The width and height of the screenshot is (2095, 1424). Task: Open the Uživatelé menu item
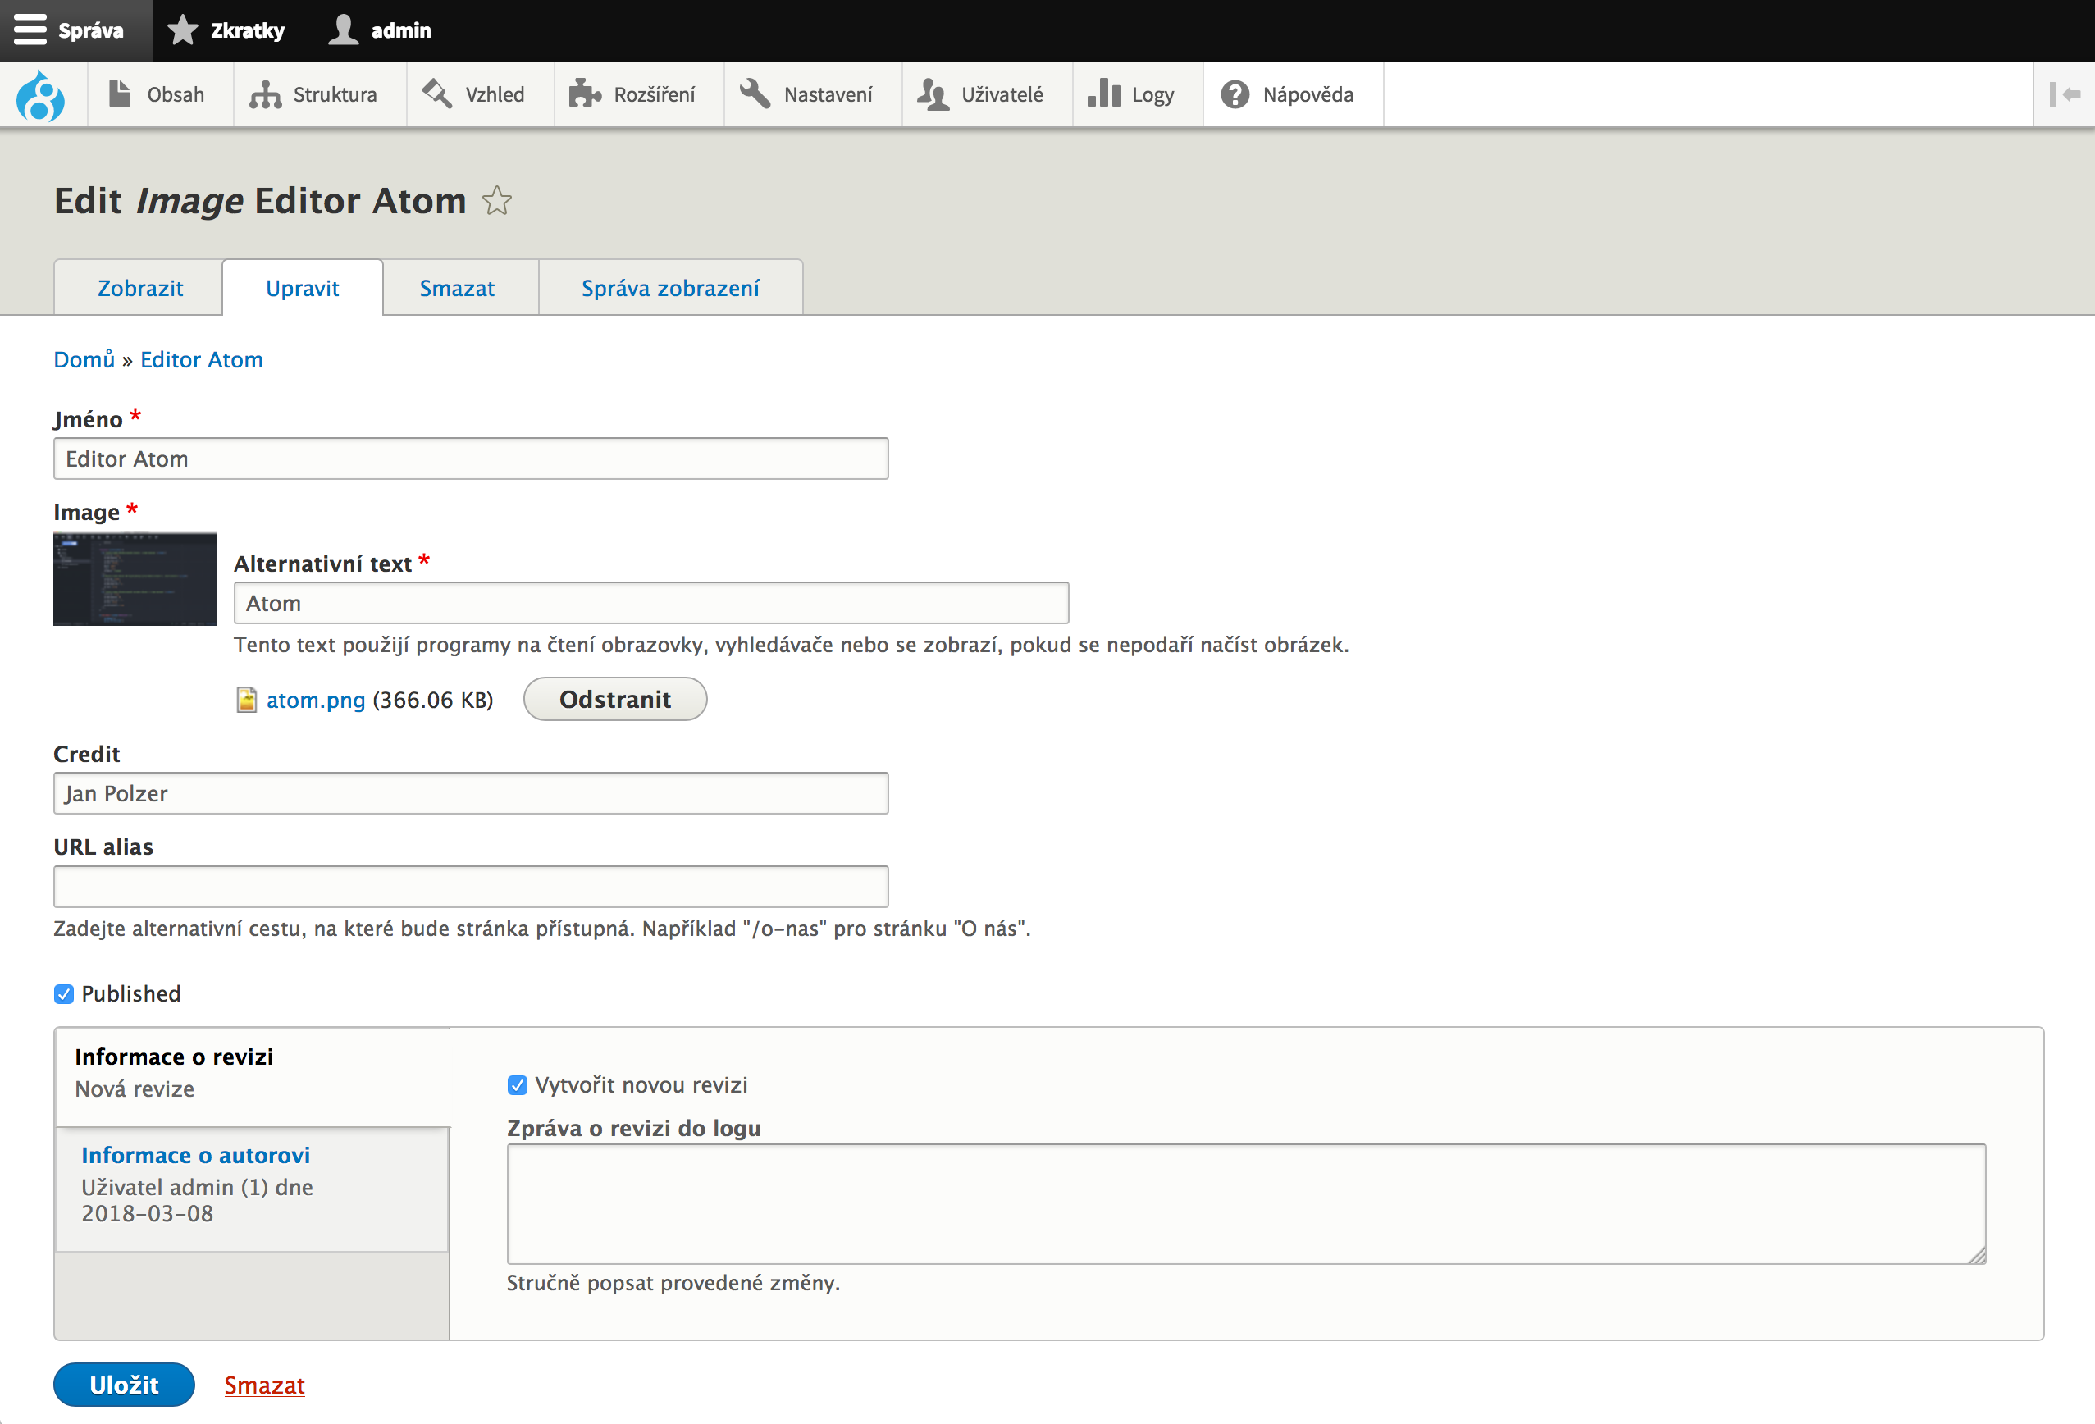987,94
